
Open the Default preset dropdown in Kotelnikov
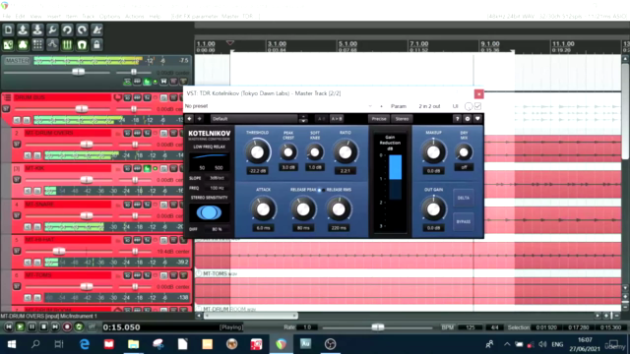(x=254, y=119)
